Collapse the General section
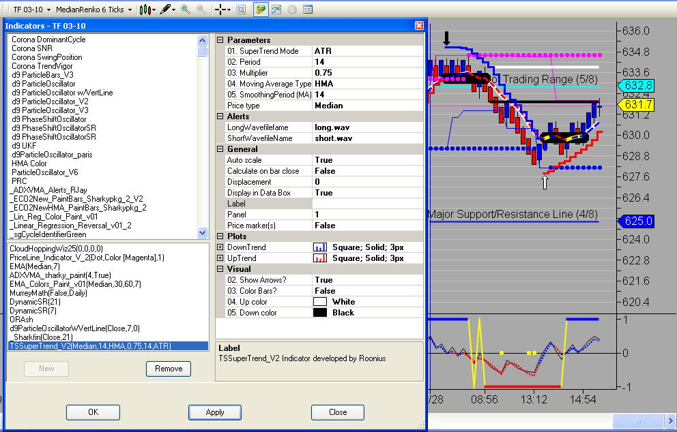The width and height of the screenshot is (677, 432). pyautogui.click(x=220, y=149)
